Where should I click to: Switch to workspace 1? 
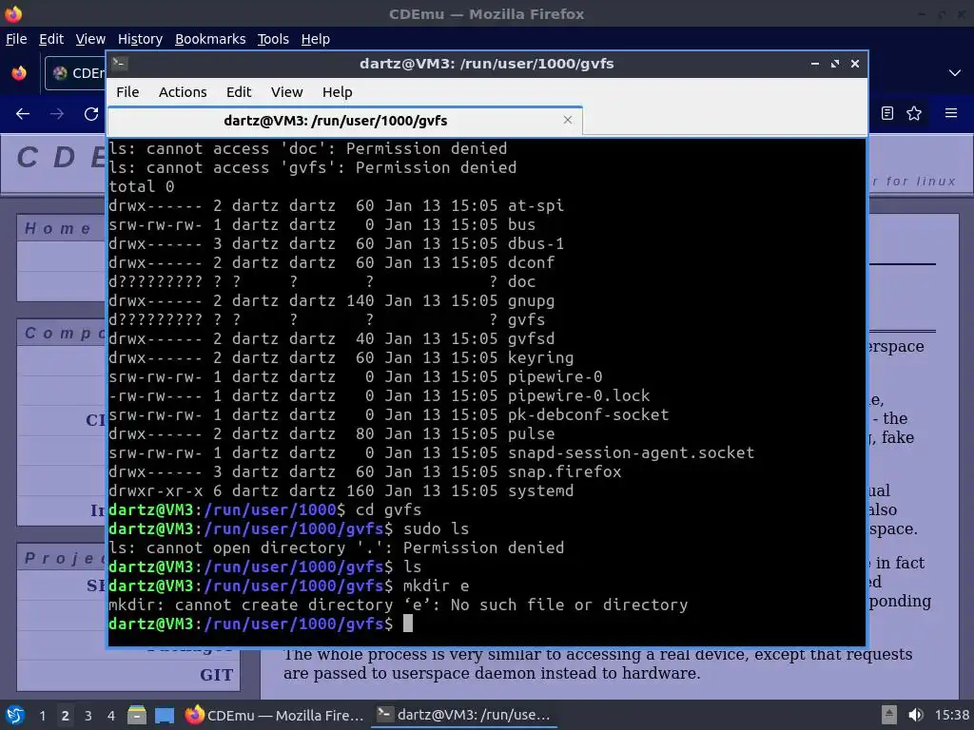(x=42, y=716)
